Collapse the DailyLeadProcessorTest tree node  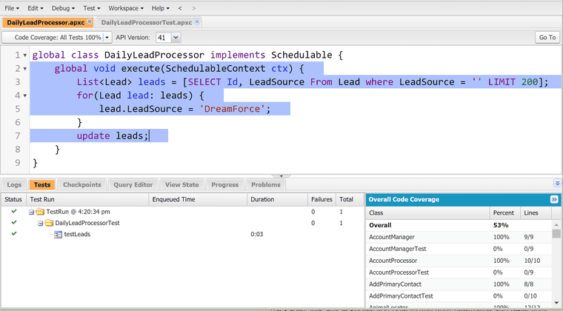point(40,224)
